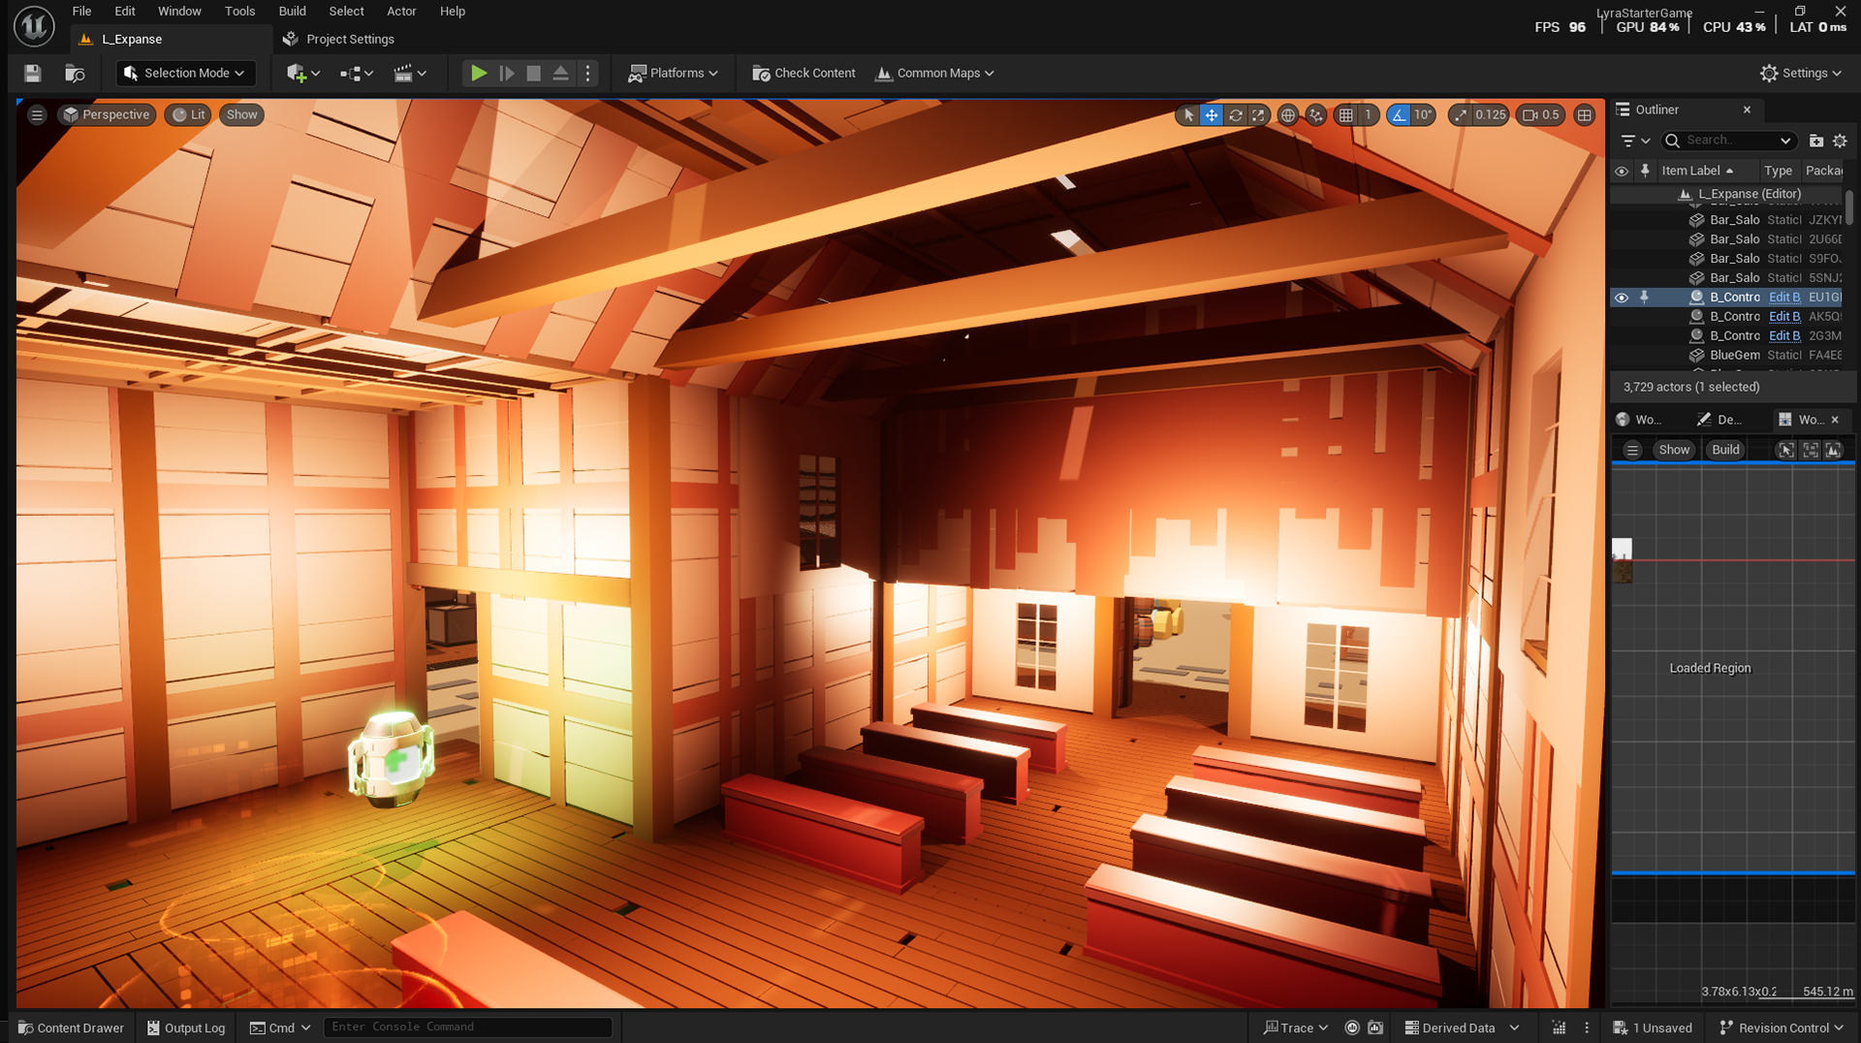
Task: Click the Stop simulation button
Action: (x=533, y=73)
